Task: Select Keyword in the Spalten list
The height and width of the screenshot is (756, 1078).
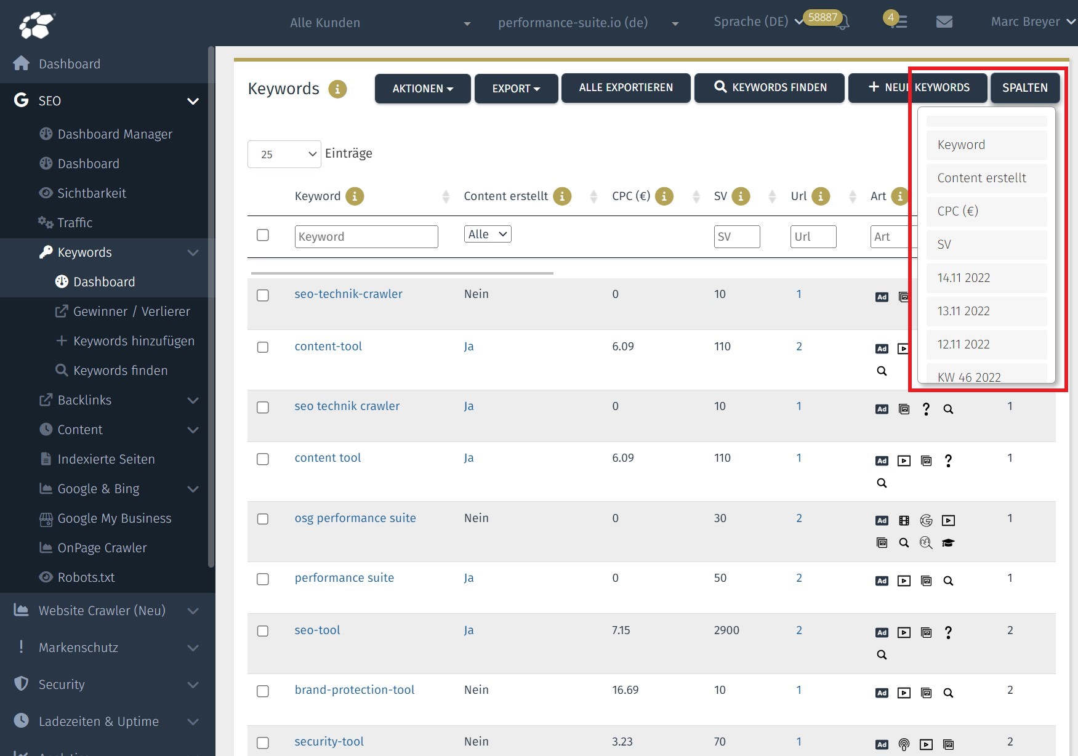Action: tap(986, 145)
